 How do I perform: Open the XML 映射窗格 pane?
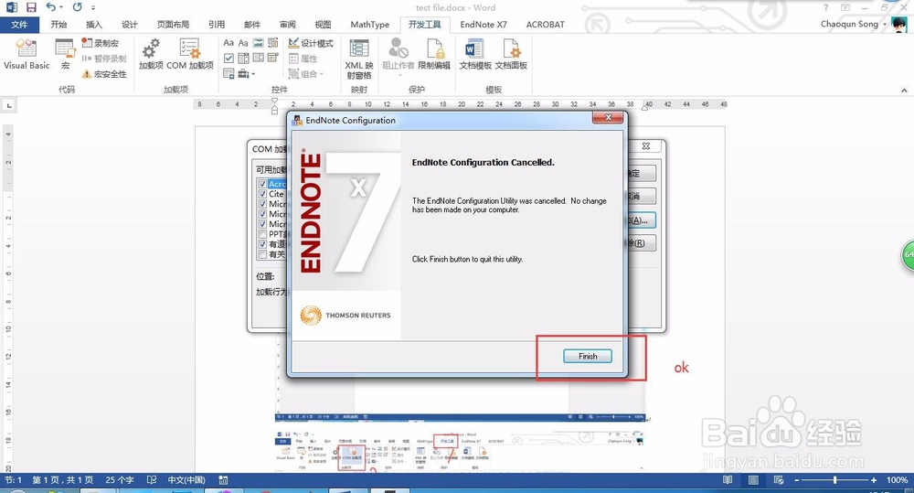click(x=359, y=58)
